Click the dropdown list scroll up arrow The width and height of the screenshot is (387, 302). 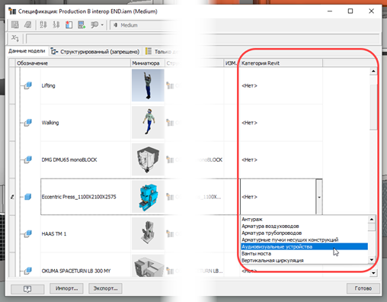click(372, 219)
